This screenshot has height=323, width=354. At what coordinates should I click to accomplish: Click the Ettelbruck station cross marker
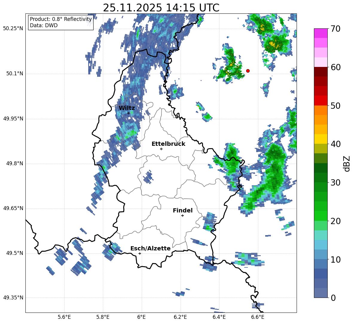click(161, 149)
